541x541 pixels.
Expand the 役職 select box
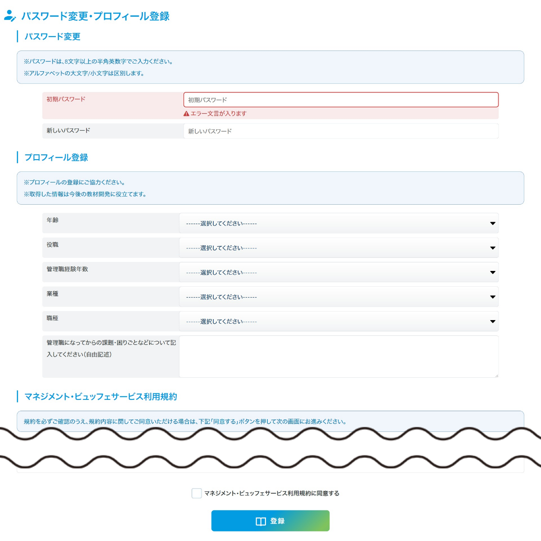tap(339, 248)
